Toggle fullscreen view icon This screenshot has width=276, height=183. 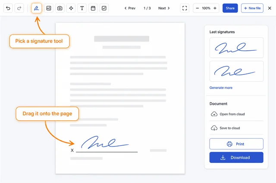[x=185, y=8]
